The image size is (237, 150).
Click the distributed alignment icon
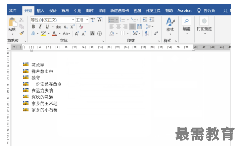click(x=139, y=26)
